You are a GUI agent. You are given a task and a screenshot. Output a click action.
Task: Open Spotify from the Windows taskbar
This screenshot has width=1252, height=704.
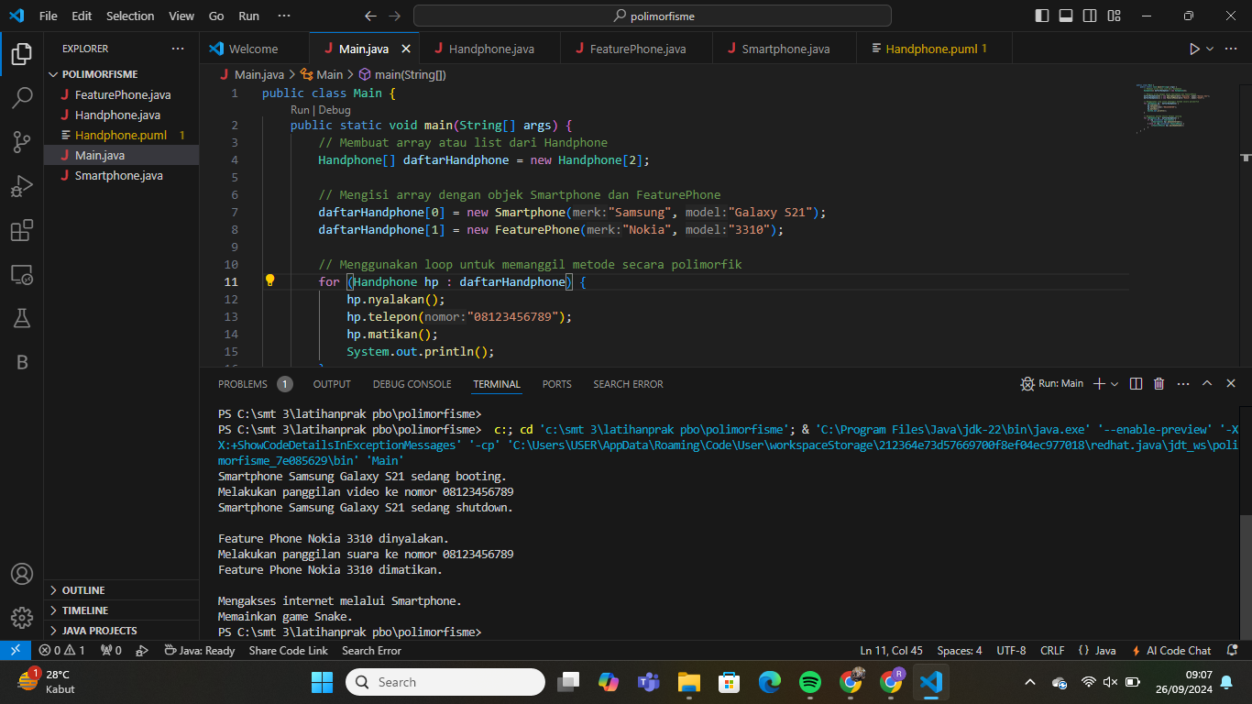pyautogui.click(x=810, y=682)
